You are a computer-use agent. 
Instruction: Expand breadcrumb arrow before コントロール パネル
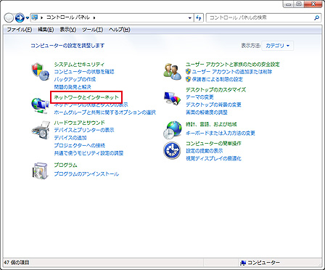click(x=42, y=17)
